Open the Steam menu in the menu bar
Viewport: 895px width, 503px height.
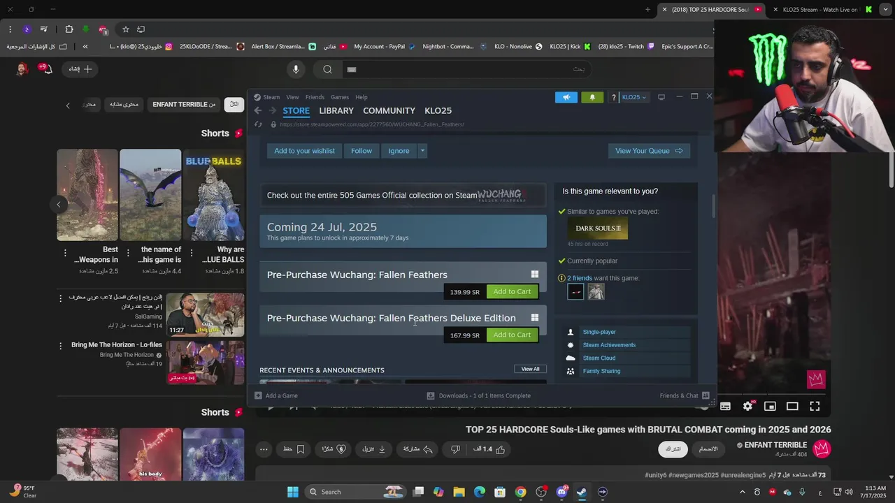pos(271,97)
